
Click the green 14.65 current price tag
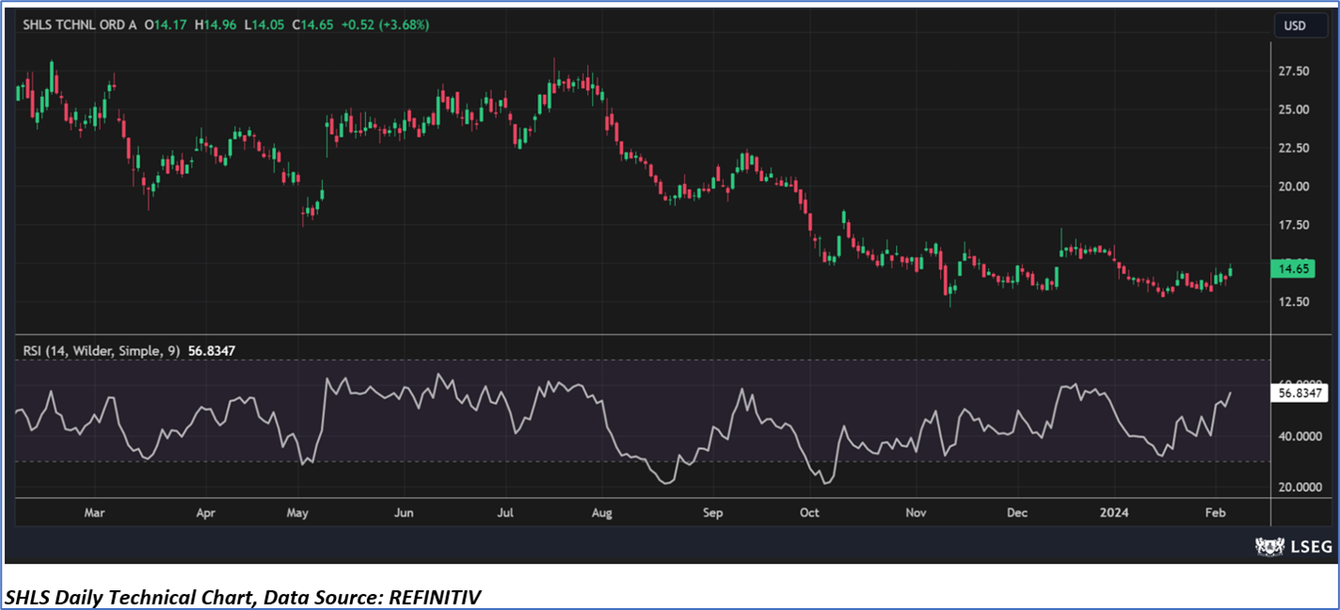(x=1292, y=269)
